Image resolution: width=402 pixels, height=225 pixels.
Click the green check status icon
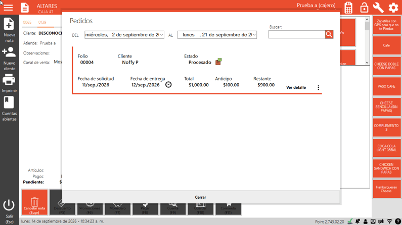(350, 221)
